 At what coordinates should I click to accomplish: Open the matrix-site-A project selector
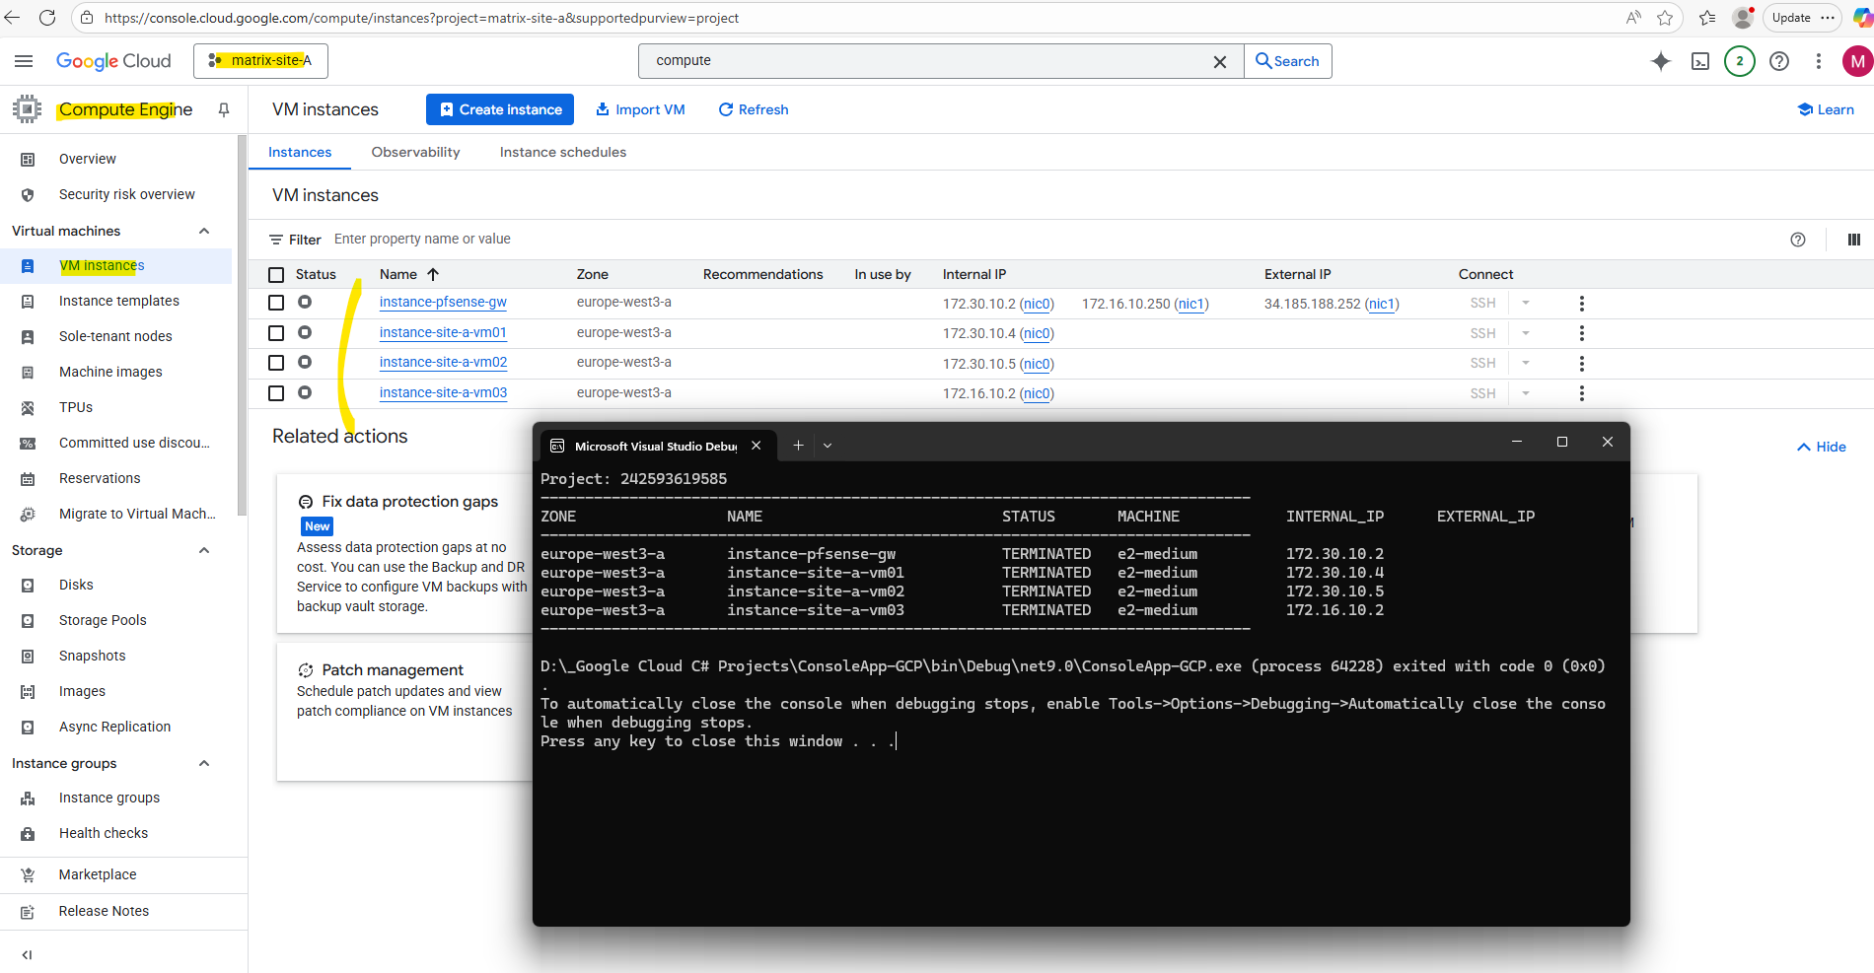tap(260, 61)
